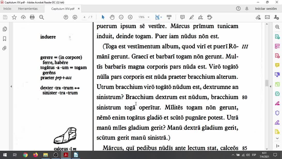Open the sign document pen tool
This screenshot has width=282, height=159.
[x=201, y=17]
